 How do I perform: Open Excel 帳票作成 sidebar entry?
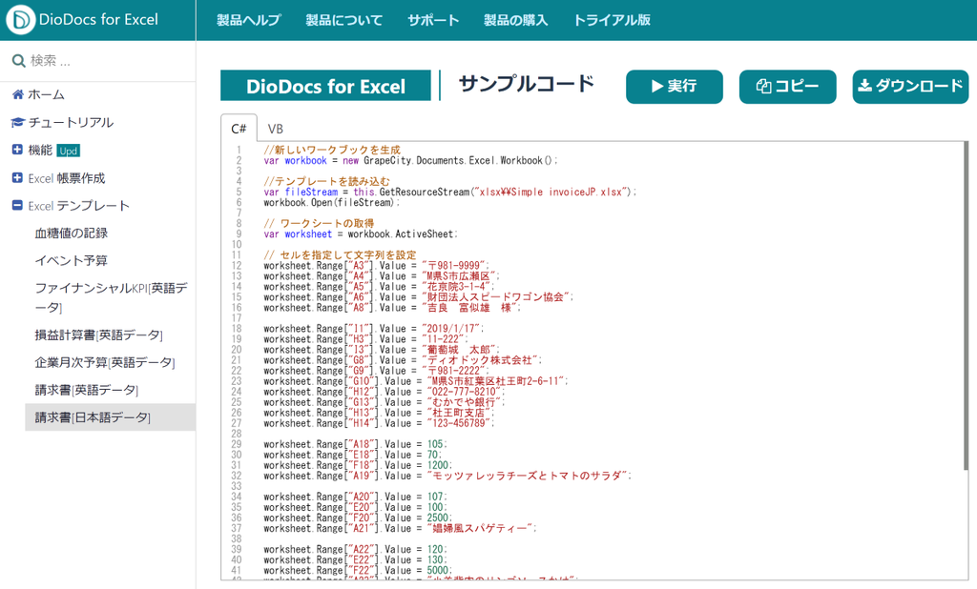pos(67,178)
